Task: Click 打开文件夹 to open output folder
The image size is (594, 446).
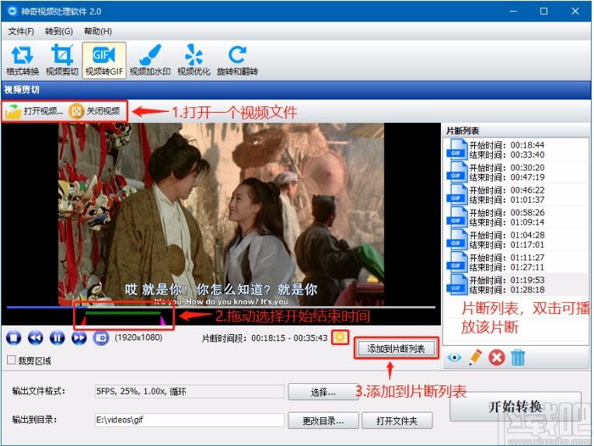Action: pyautogui.click(x=397, y=420)
